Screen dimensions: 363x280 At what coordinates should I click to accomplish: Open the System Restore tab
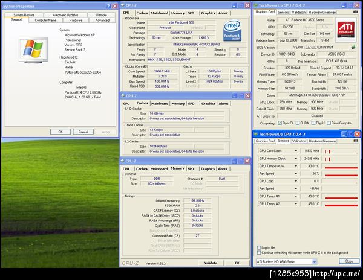[x=24, y=15]
